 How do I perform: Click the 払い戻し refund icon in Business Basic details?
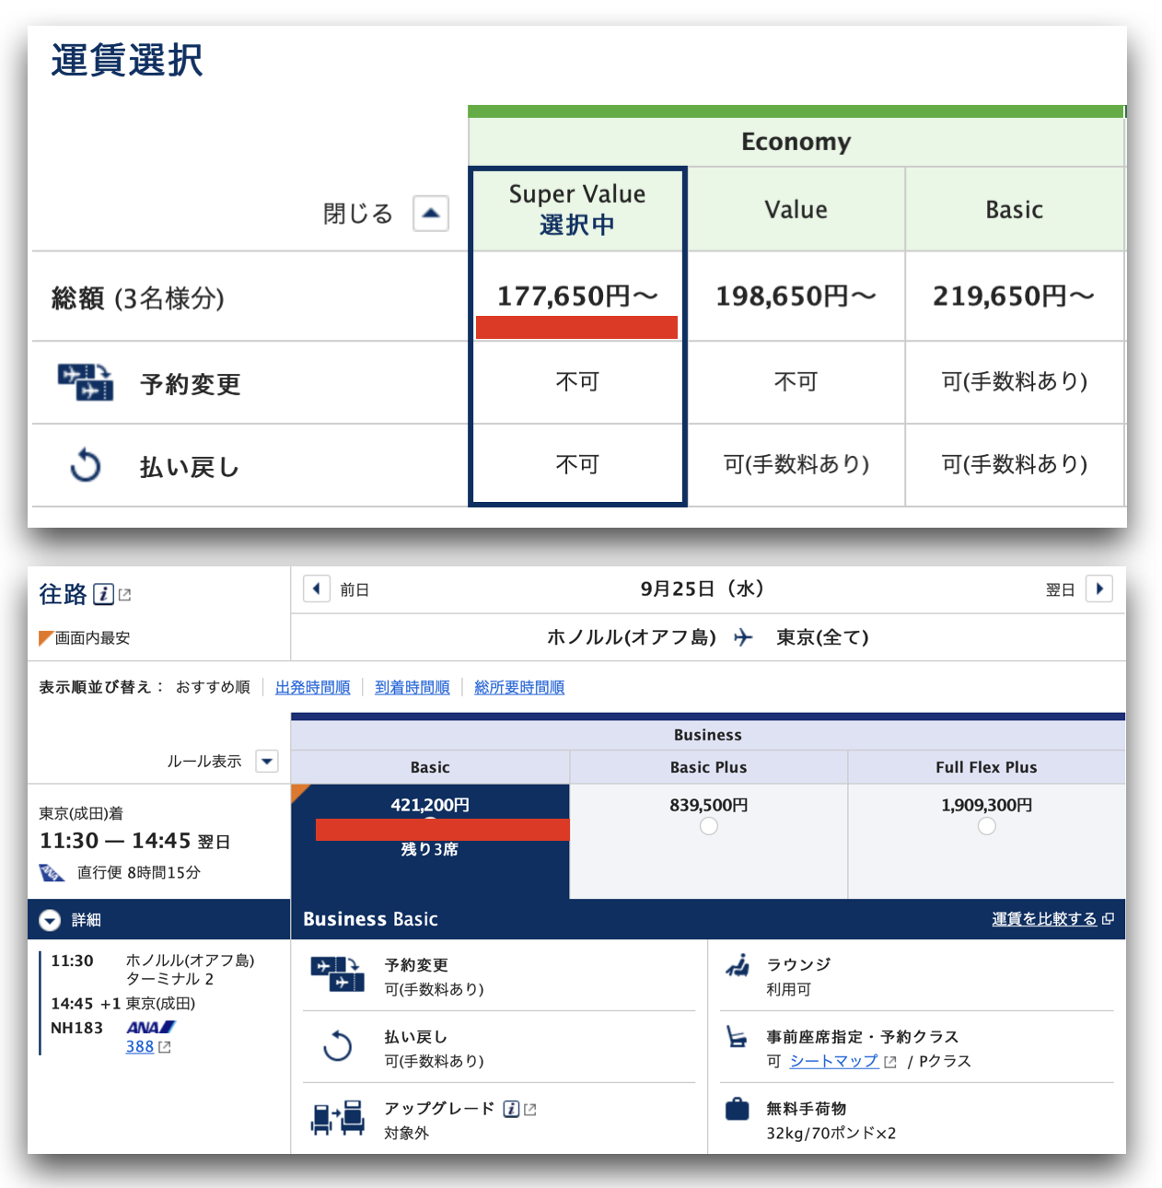click(x=338, y=1047)
